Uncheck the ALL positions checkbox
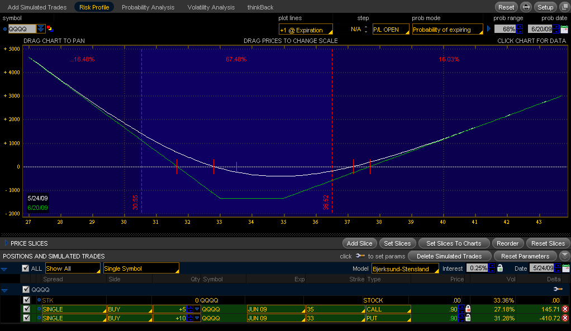Screen dimensions: 571x331 coord(25,268)
